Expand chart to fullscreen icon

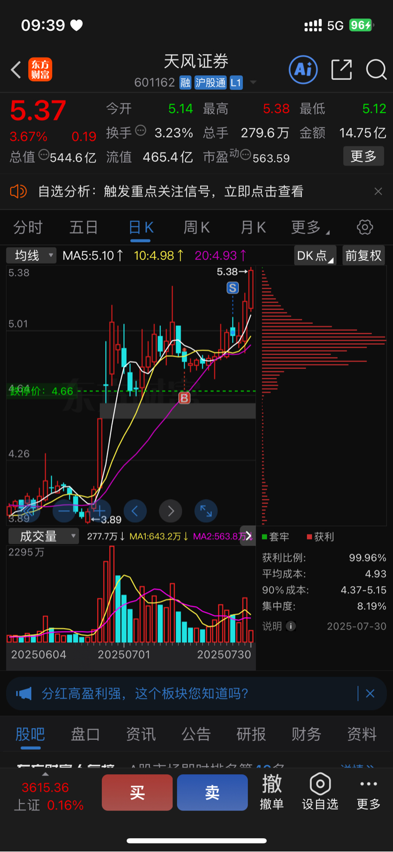click(x=206, y=511)
